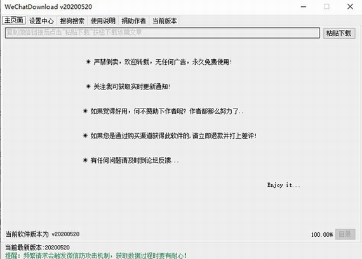Close the WeChatDownload window
This screenshot has width=362, height=259.
point(350,7)
